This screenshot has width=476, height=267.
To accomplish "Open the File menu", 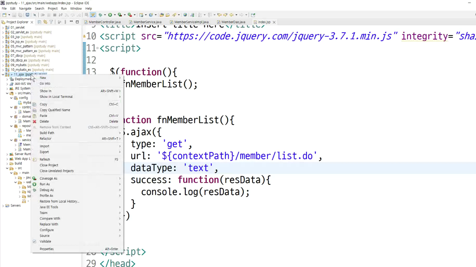I will [x=4, y=9].
